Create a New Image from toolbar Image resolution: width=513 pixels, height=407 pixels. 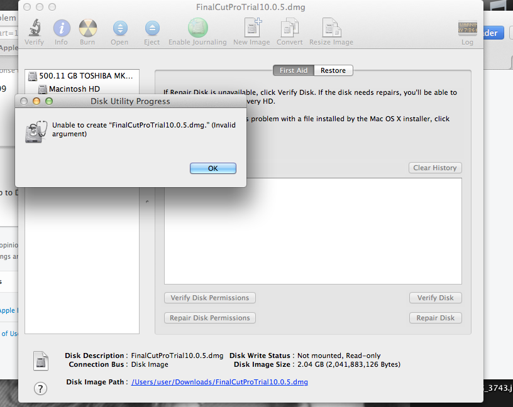coord(253,28)
